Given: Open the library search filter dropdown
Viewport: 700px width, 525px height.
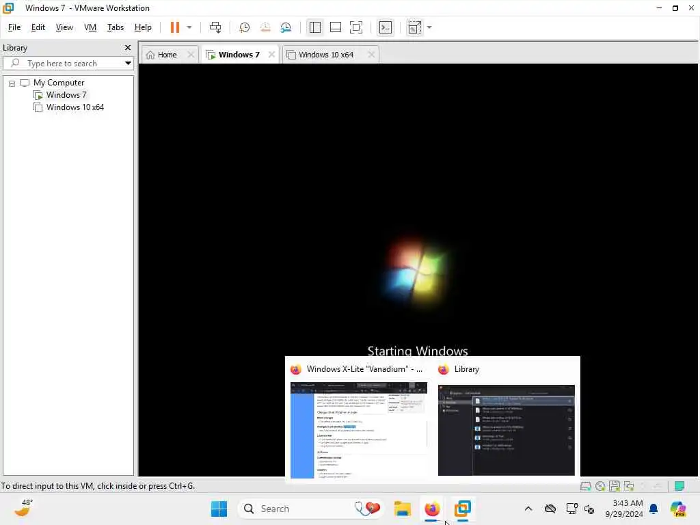Looking at the screenshot, I should coord(128,64).
